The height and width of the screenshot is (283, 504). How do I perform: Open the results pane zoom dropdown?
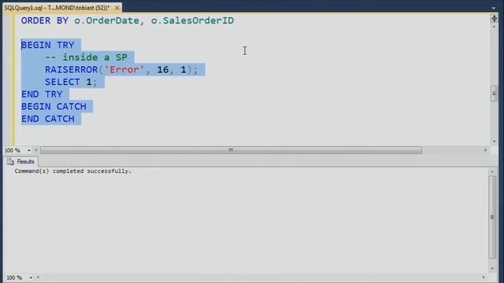31,277
